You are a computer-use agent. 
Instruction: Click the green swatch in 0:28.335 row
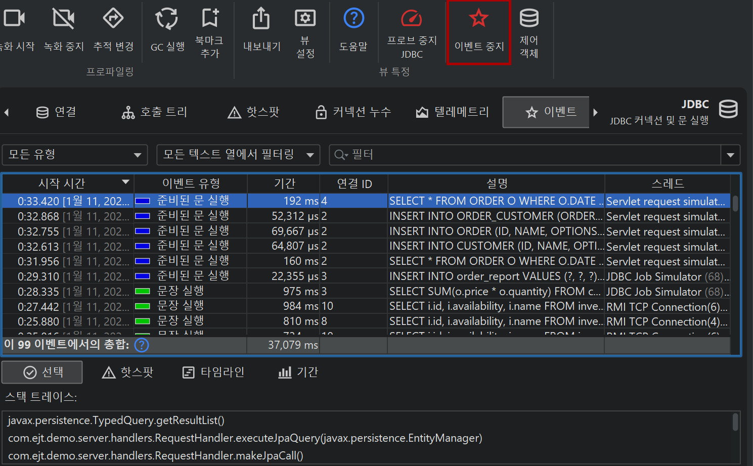pos(143,292)
